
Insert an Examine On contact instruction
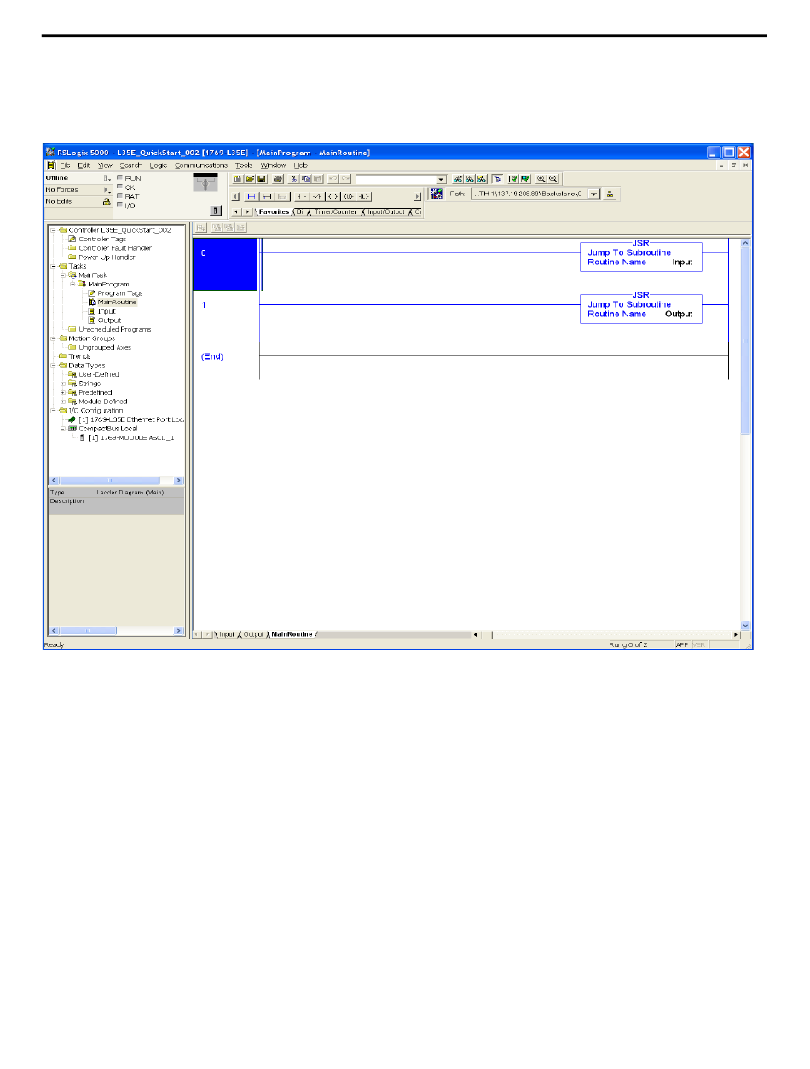coord(301,196)
